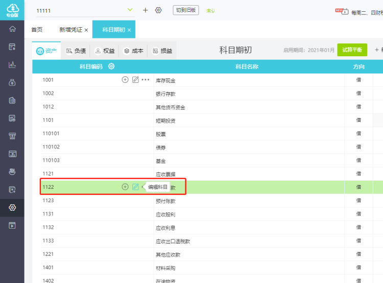383x283 pixels.
Task: Select 应收出口退税款 account name
Action: (x=173, y=242)
